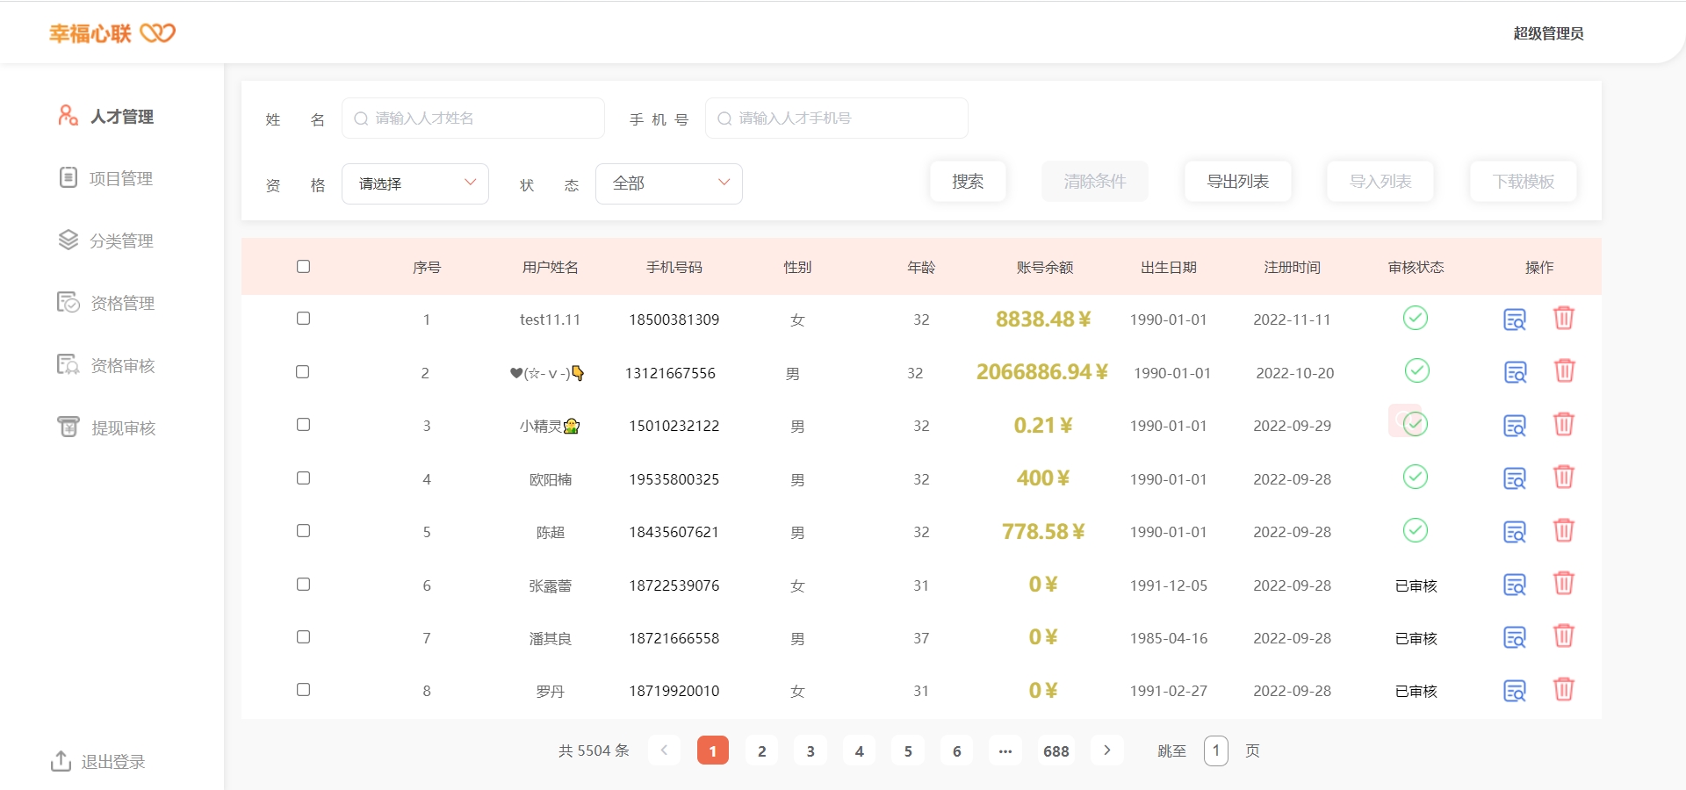Check the box for 潘其良 row
This screenshot has width=1686, height=790.
click(303, 637)
